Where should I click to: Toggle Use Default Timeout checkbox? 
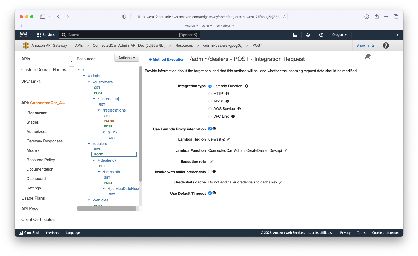(210, 193)
